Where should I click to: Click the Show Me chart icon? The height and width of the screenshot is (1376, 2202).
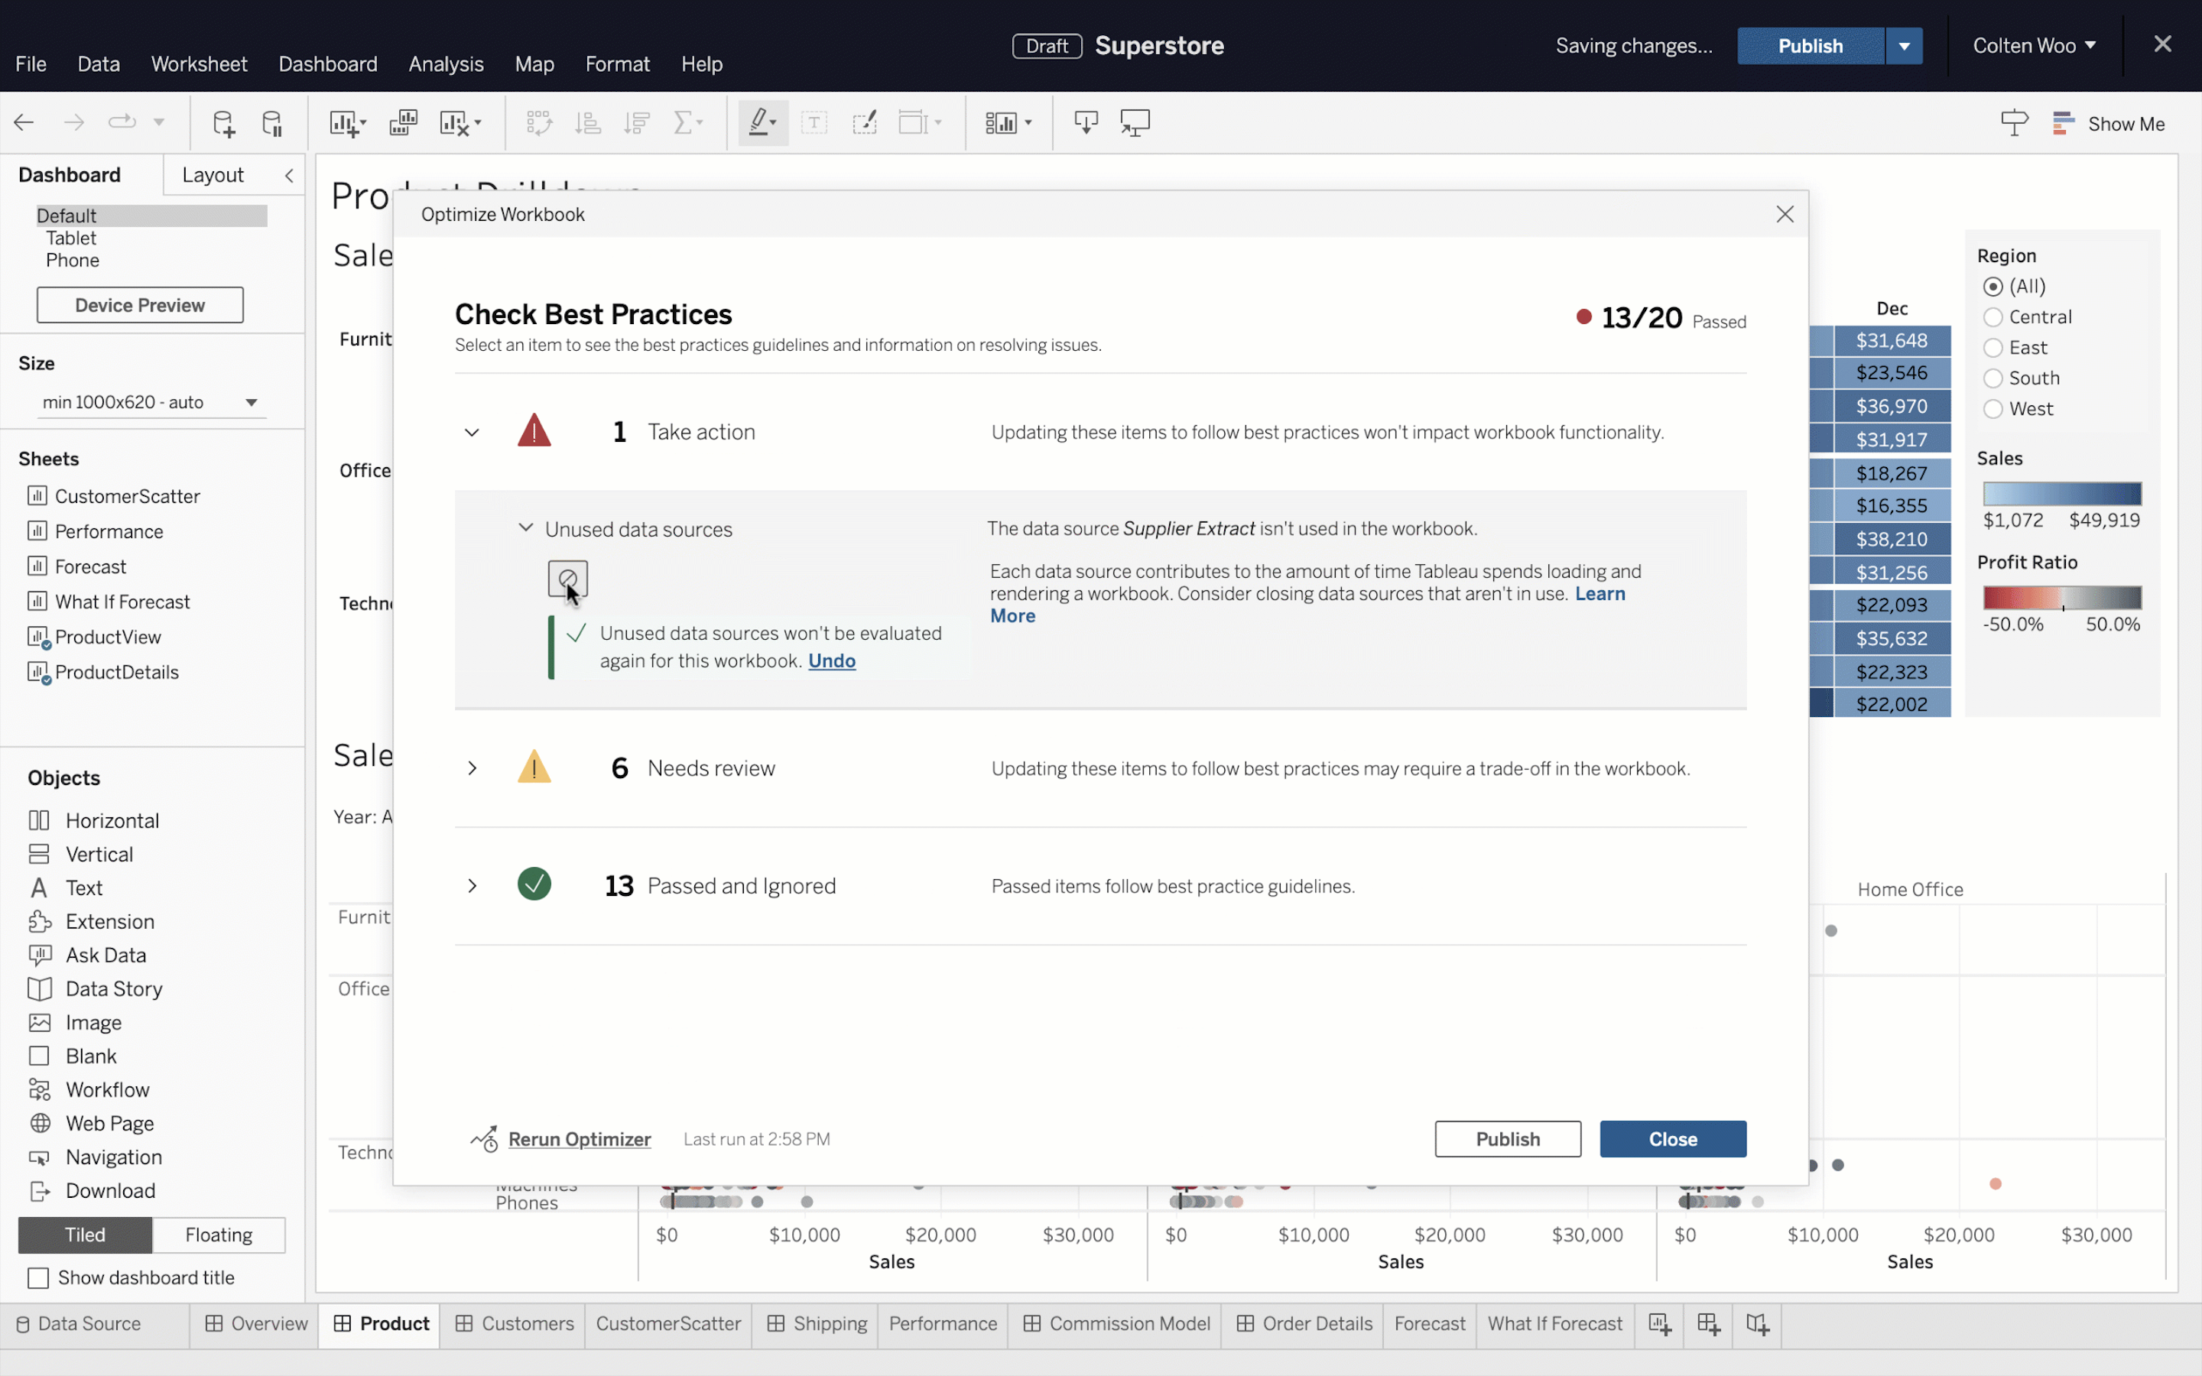(x=2064, y=123)
